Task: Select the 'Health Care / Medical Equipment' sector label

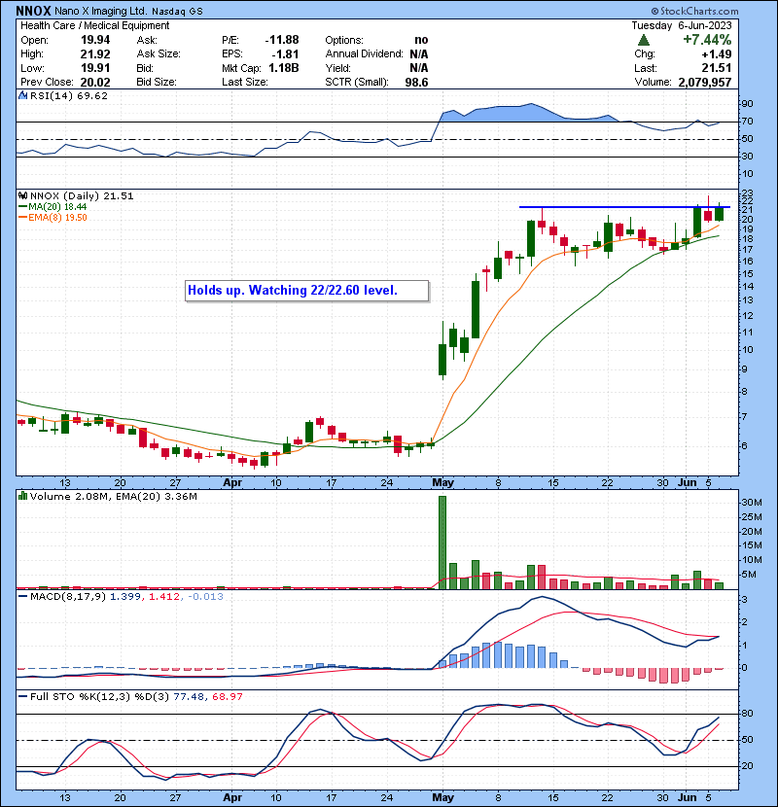Action: [x=94, y=25]
